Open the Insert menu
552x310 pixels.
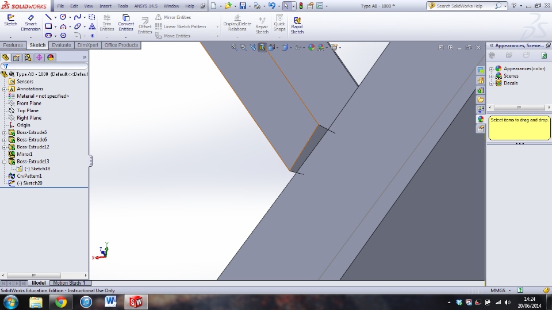coord(105,6)
